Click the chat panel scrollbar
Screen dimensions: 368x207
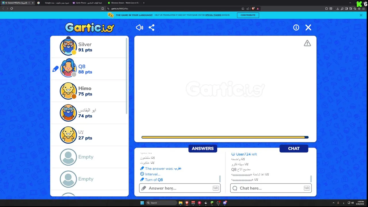pos(311,179)
